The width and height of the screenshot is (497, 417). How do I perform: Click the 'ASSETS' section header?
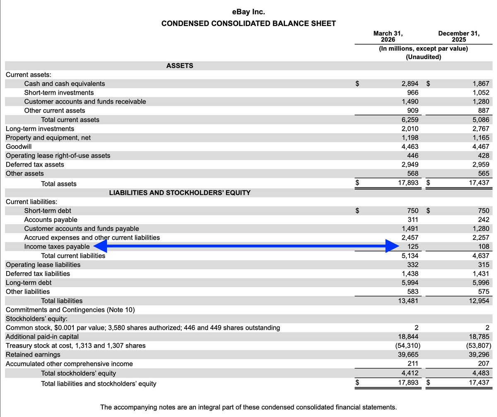coord(180,66)
